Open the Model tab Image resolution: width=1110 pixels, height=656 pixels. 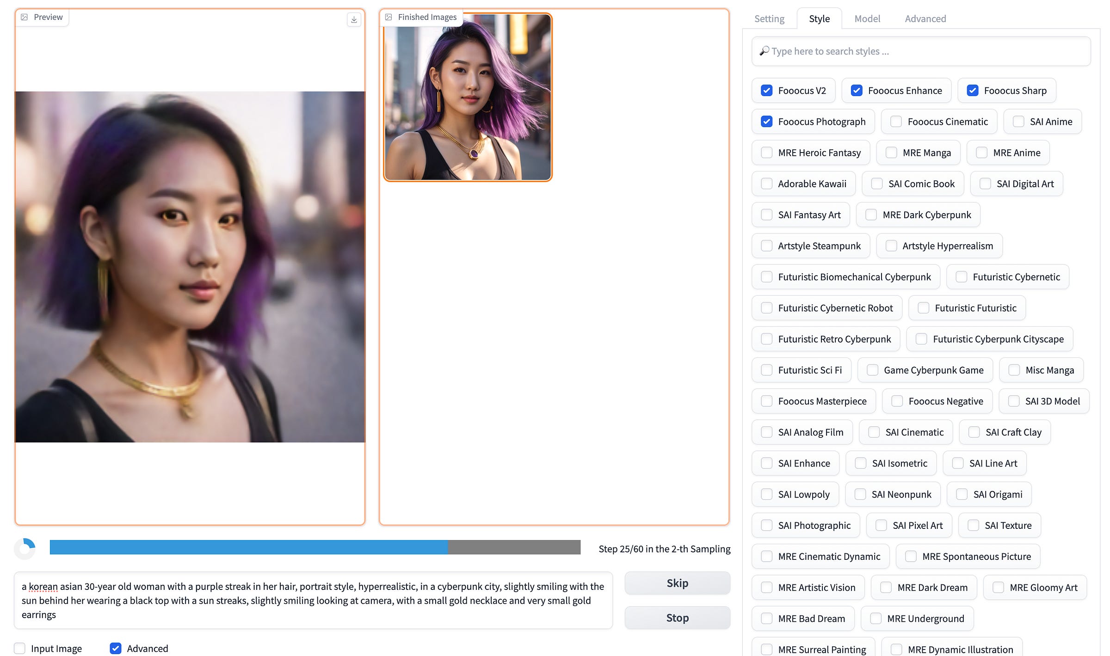(x=867, y=19)
